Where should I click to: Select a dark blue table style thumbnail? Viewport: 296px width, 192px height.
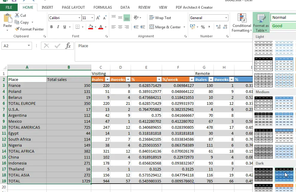(x=284, y=174)
